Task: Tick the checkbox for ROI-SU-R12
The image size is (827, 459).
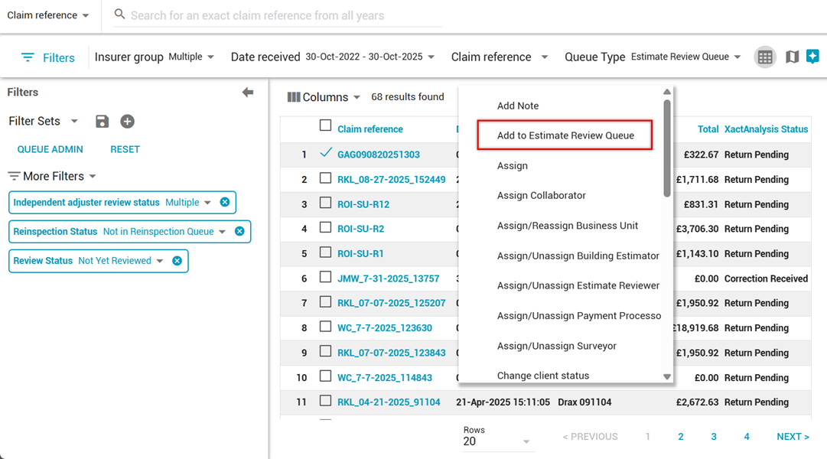Action: point(325,203)
